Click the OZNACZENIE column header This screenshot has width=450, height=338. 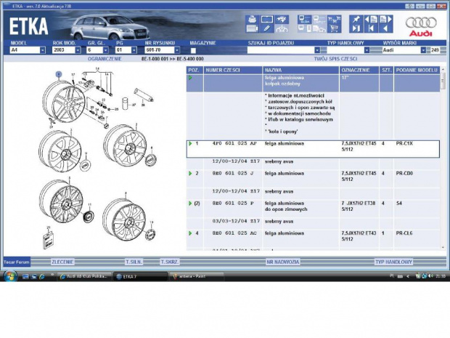click(359, 70)
